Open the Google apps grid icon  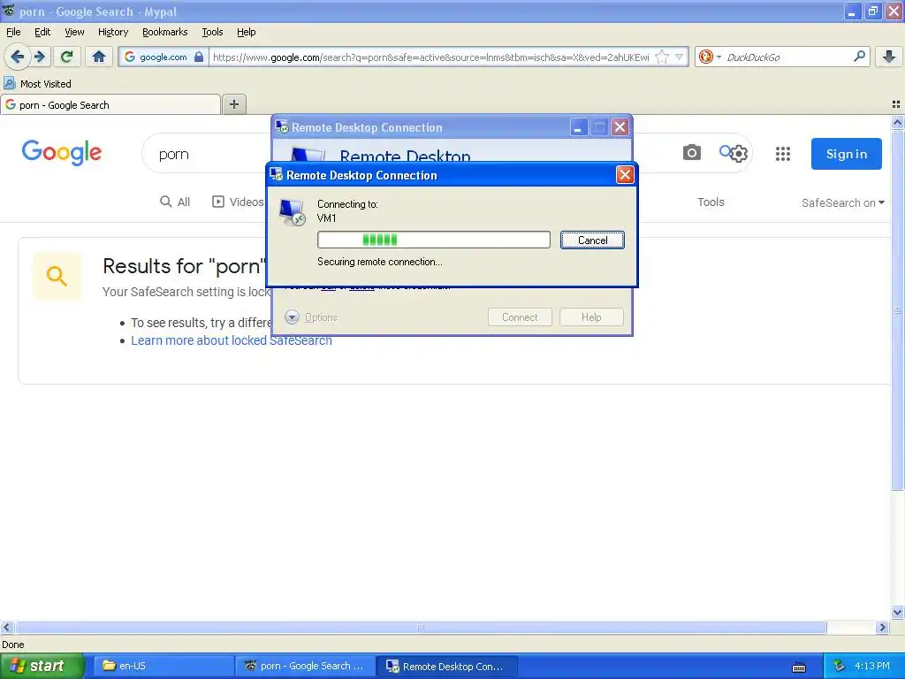pos(783,154)
